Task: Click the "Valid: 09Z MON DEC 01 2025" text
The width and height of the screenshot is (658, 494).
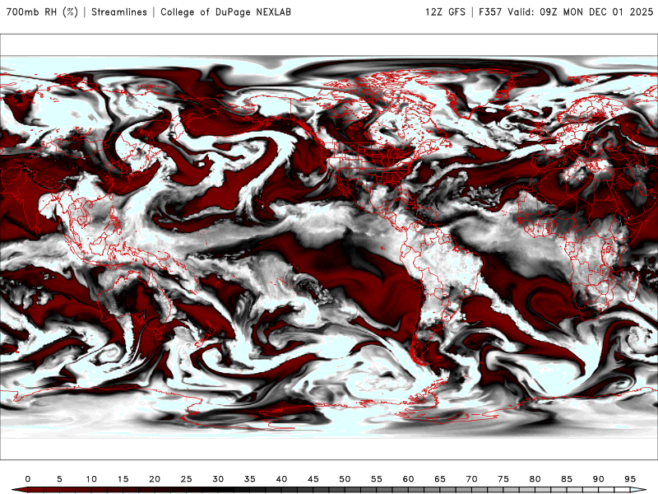Action: coord(581,12)
